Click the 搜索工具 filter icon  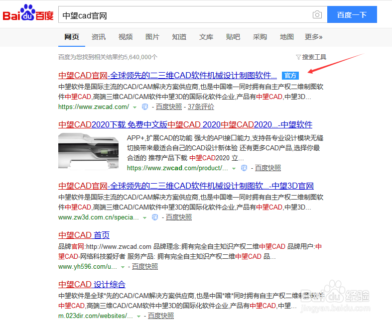(x=298, y=57)
